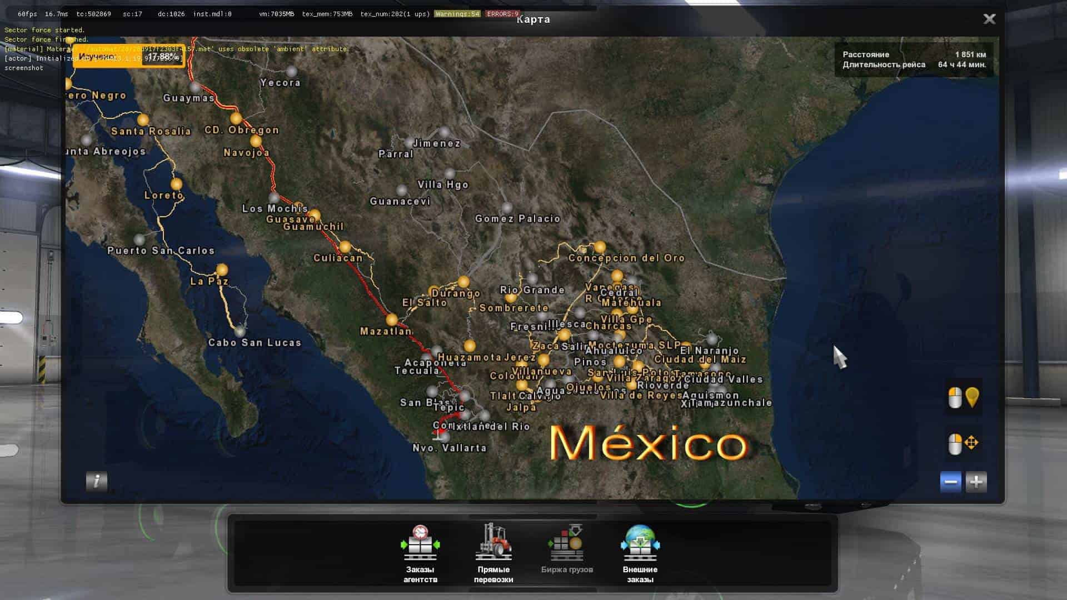Viewport: 1067px width, 600px height.
Task: Click the Culiacan yellow city marker
Action: 345,247
